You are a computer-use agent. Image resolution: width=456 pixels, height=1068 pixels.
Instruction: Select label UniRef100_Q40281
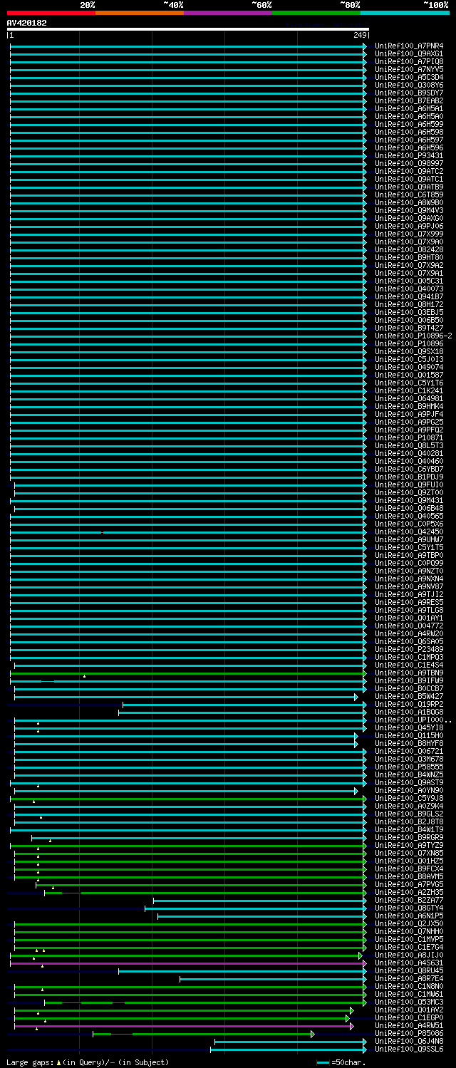tap(409, 453)
